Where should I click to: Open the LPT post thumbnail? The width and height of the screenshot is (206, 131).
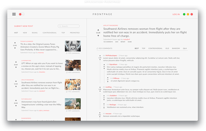(73, 65)
